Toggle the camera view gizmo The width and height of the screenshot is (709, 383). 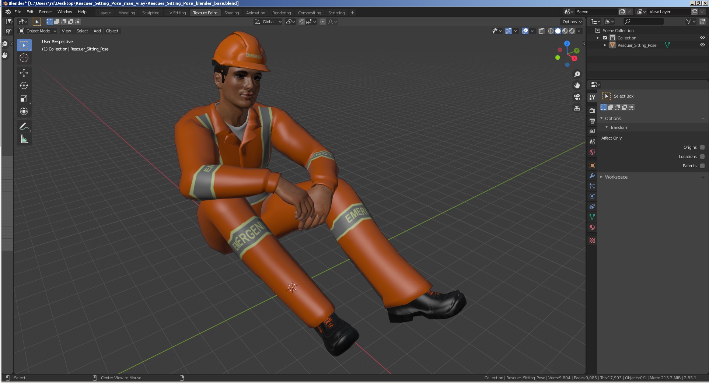coord(577,97)
